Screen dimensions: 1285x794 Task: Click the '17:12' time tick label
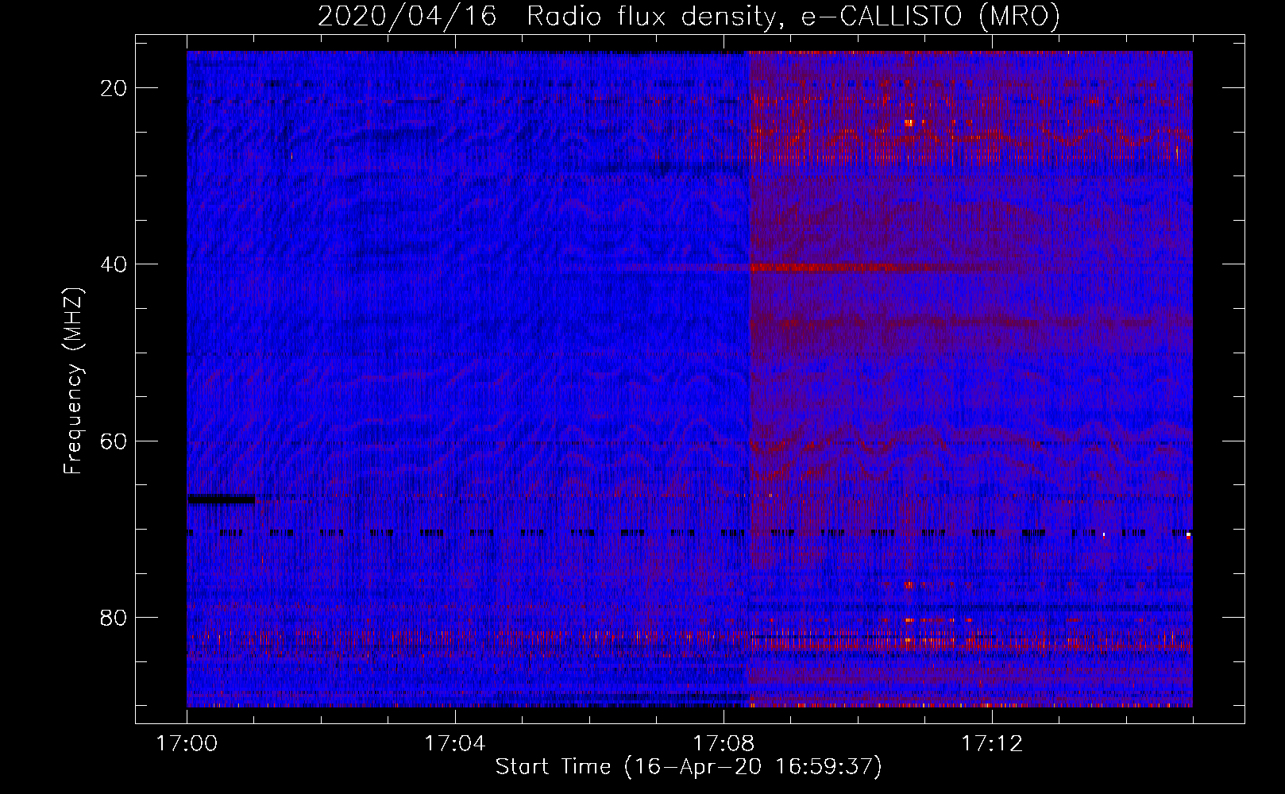click(992, 744)
